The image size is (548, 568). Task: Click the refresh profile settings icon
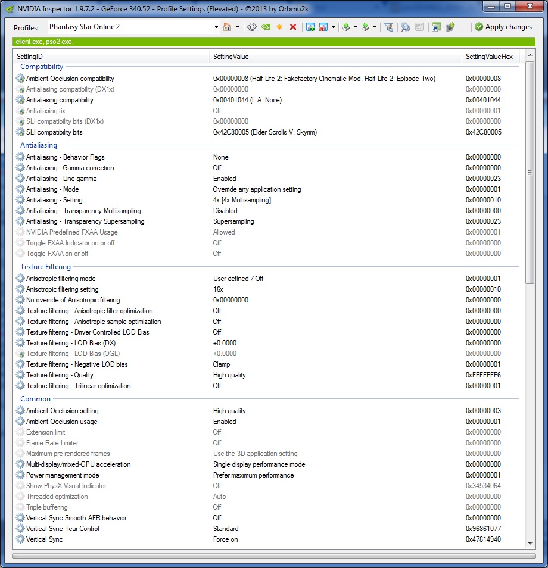point(252,27)
